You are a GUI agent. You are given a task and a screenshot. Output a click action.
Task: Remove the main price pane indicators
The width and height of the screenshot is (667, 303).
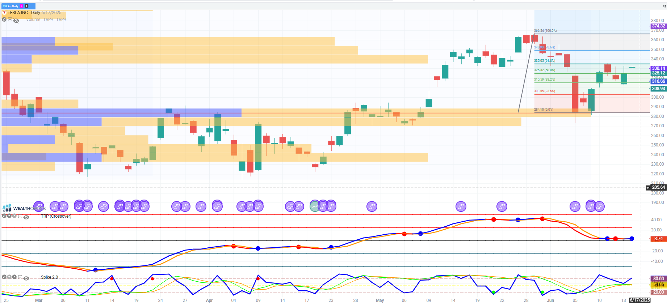[4, 20]
